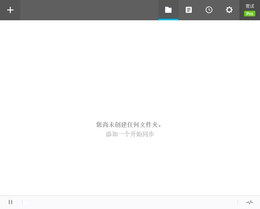Switch to the Folders tab
Image resolution: width=260 pixels, height=209 pixels.
168,10
